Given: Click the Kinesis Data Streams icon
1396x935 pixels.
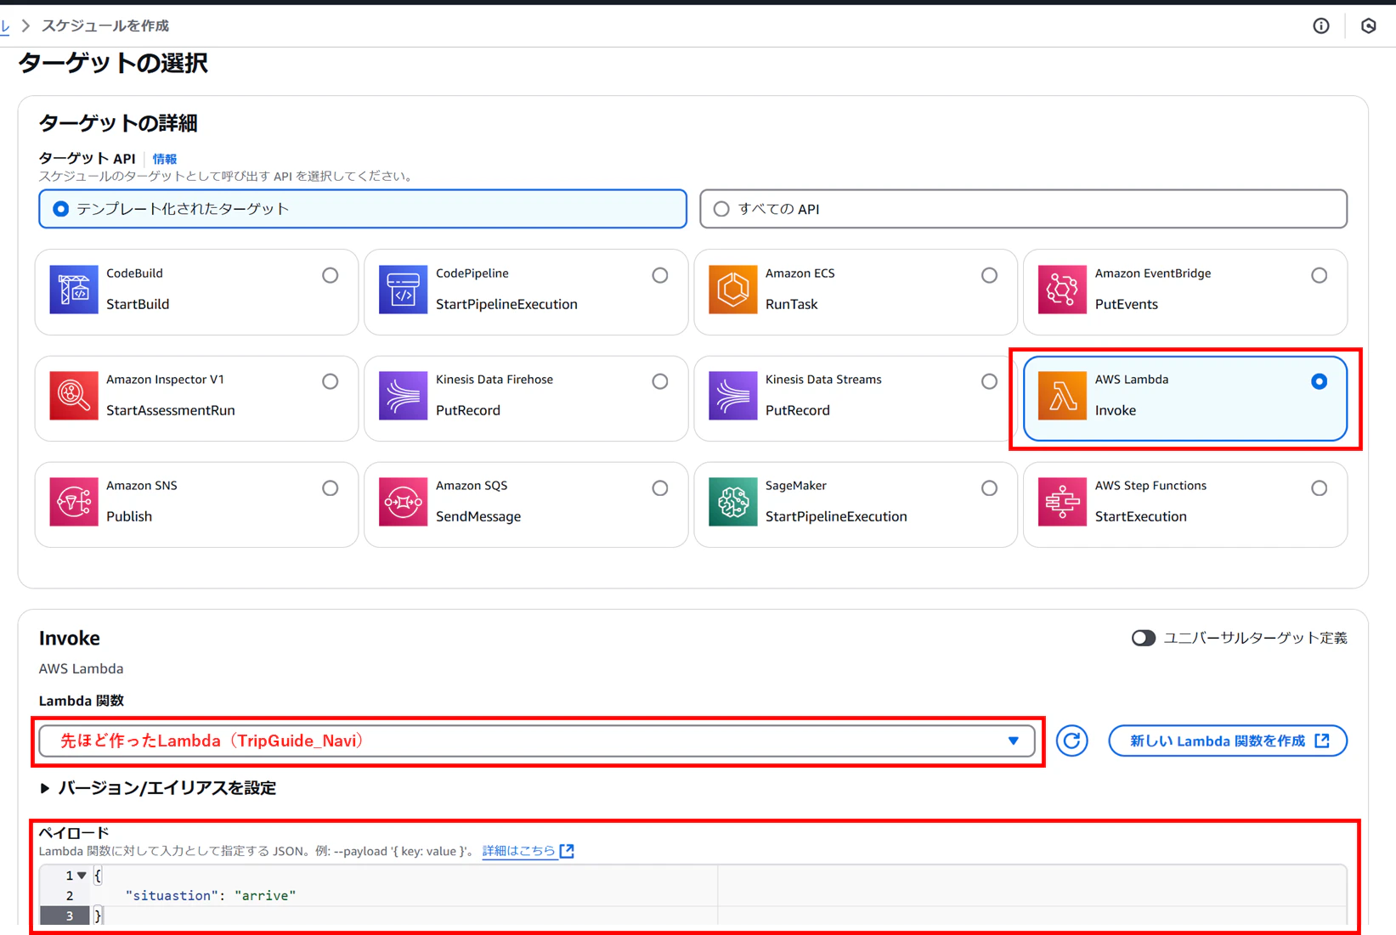Looking at the screenshot, I should pyautogui.click(x=732, y=396).
